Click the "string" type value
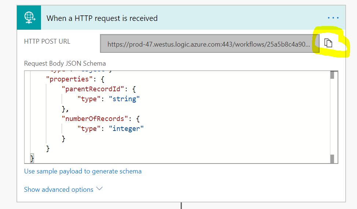 [124, 99]
